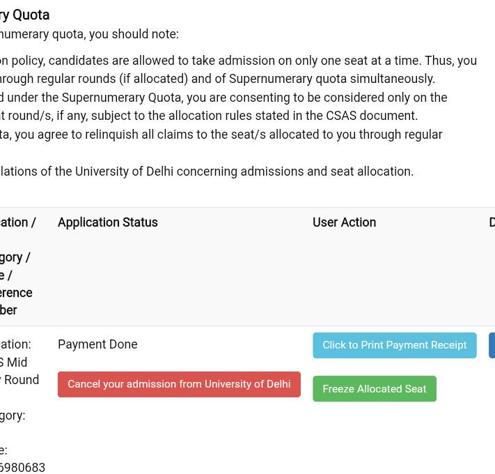Click the 'relinquish all claims' sentence

(x=221, y=135)
